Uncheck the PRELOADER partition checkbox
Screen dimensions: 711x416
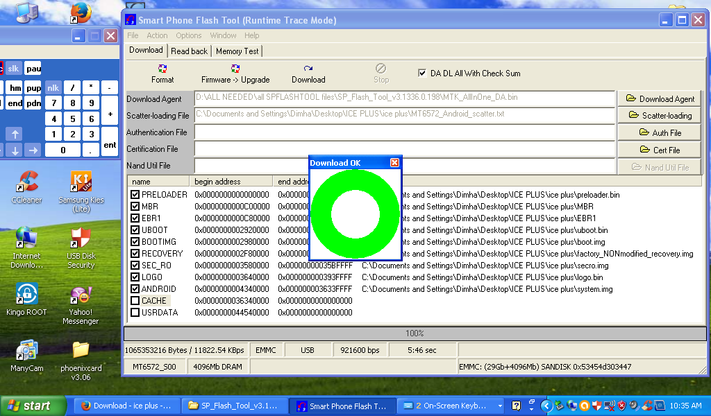coord(135,195)
